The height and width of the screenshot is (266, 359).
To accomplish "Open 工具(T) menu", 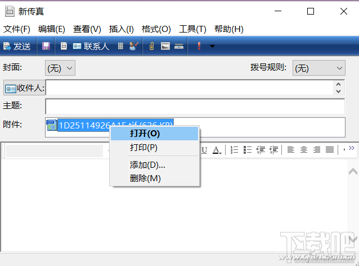I will 192,29.
